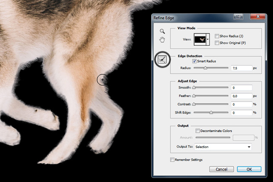273x182 pixels.
Task: Enable Show Radius (J) checkbox
Action: coord(217,36)
